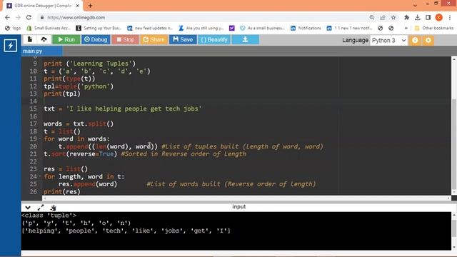Open the Chrome three-dot menu
The width and height of the screenshot is (457, 257).
[x=449, y=17]
